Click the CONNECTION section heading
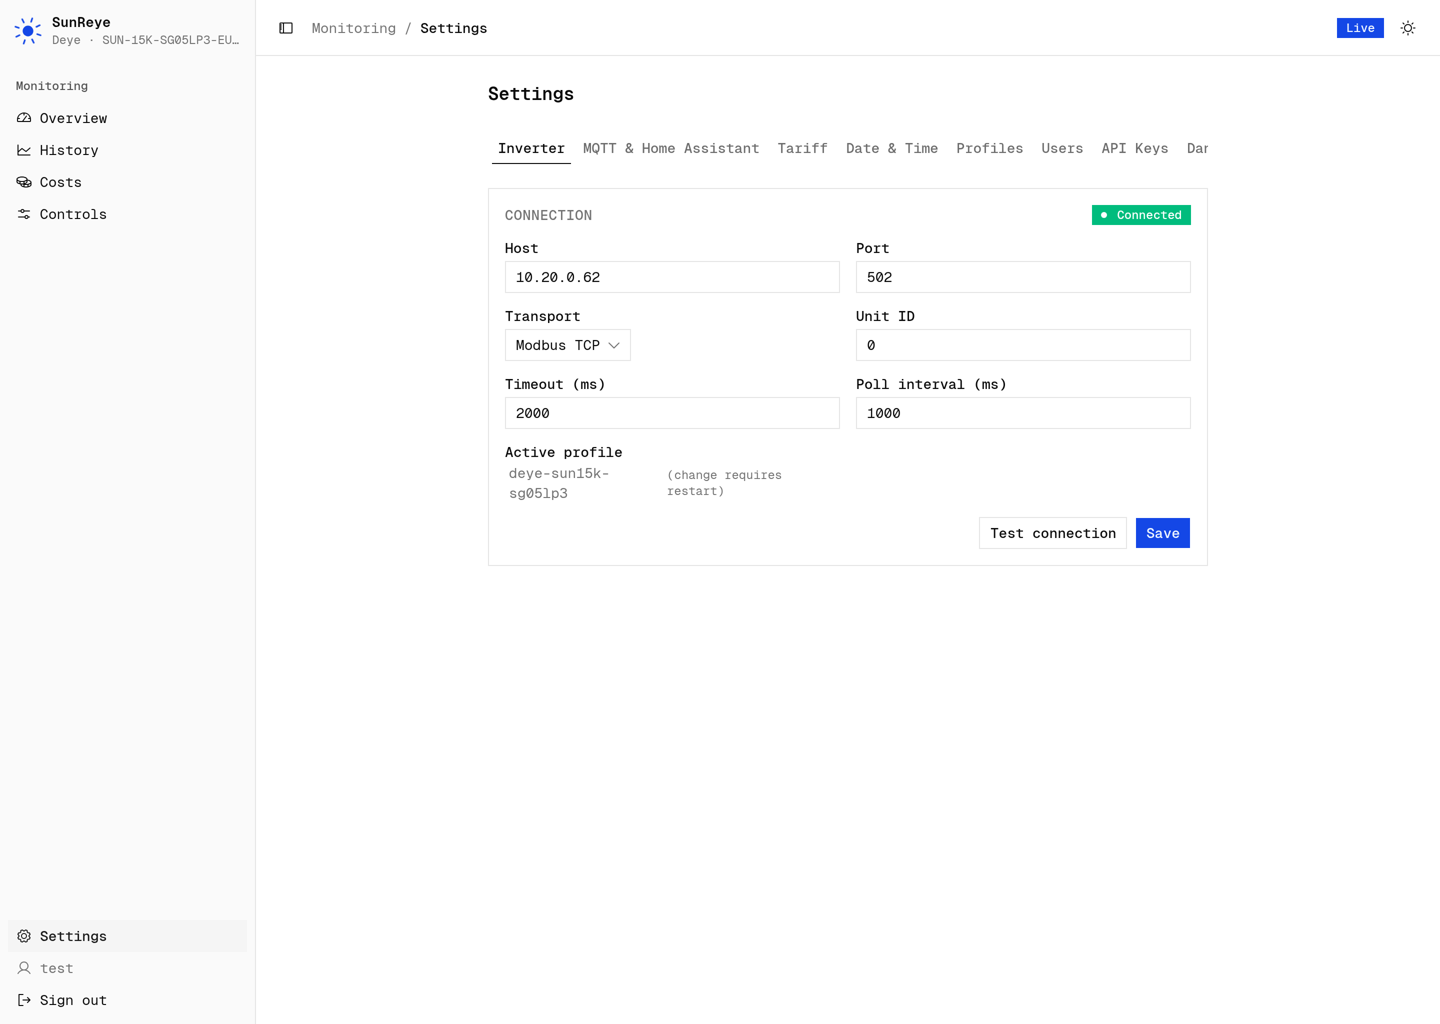1440x1024 pixels. (x=548, y=215)
